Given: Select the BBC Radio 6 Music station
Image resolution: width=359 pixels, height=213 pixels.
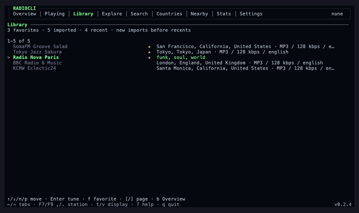Looking at the screenshot, I should pos(37,63).
